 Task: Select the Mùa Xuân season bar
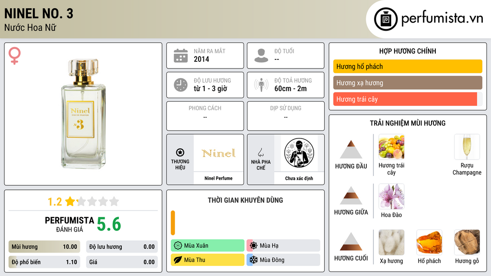coord(208,246)
